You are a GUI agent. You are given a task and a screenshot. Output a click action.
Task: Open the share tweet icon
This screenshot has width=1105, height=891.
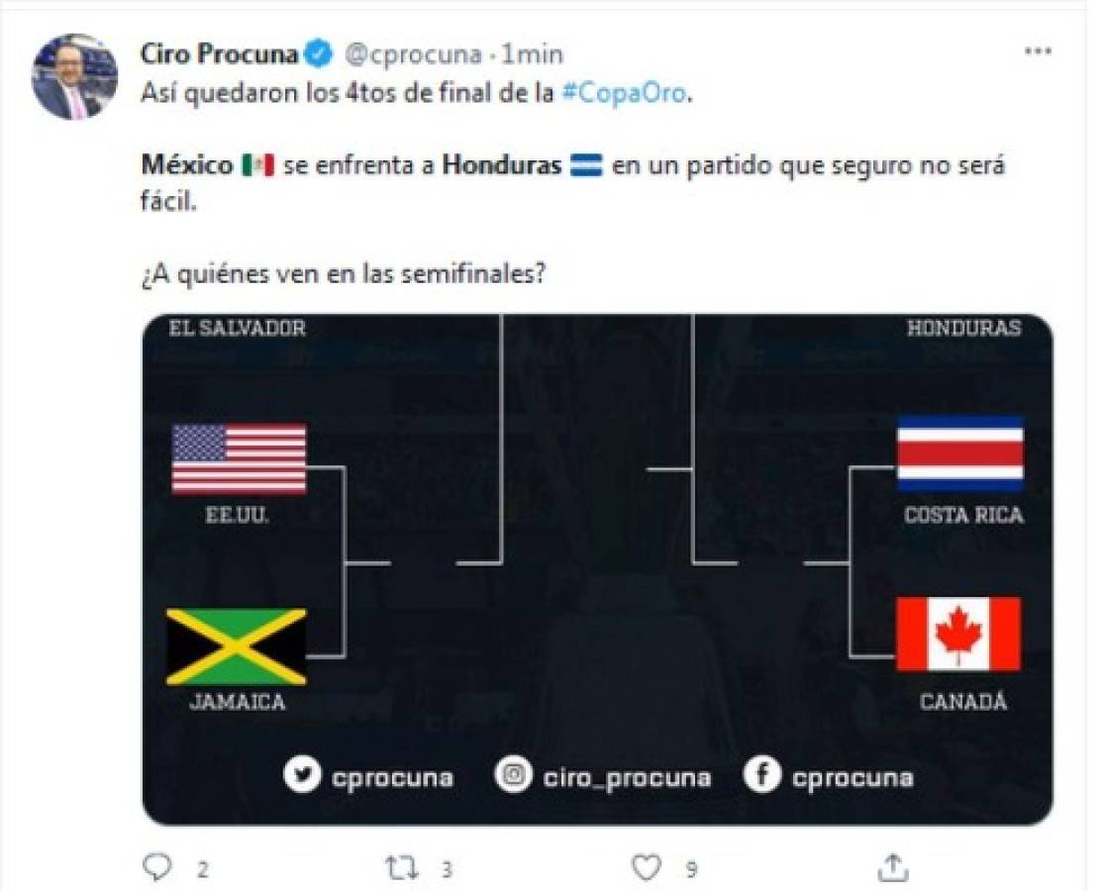pyautogui.click(x=892, y=868)
